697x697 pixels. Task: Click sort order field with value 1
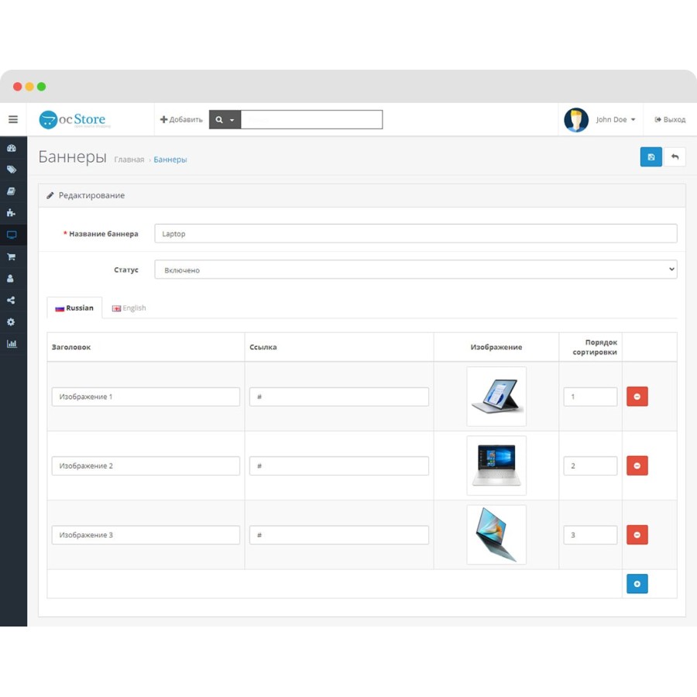(x=590, y=397)
